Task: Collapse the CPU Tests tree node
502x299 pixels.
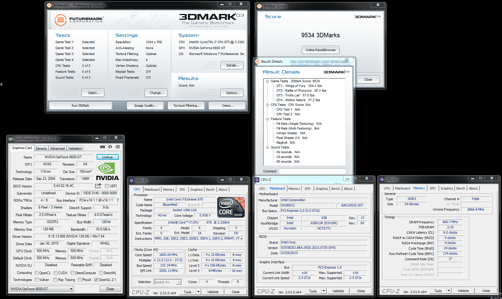Action: point(267,105)
